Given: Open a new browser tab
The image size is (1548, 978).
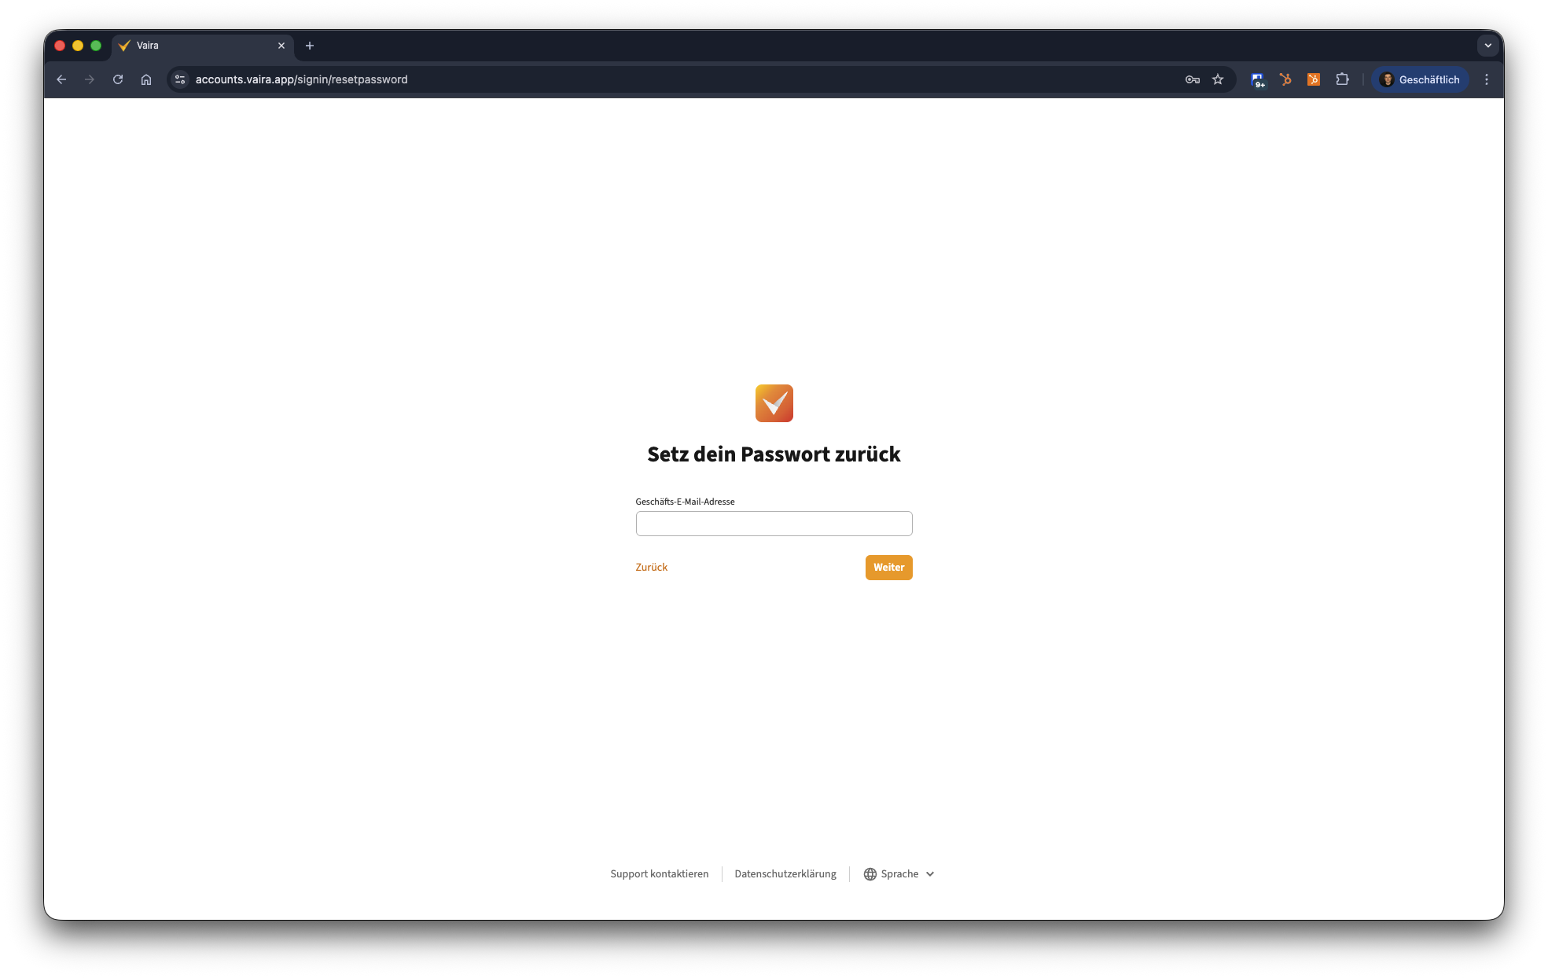Looking at the screenshot, I should tap(310, 46).
